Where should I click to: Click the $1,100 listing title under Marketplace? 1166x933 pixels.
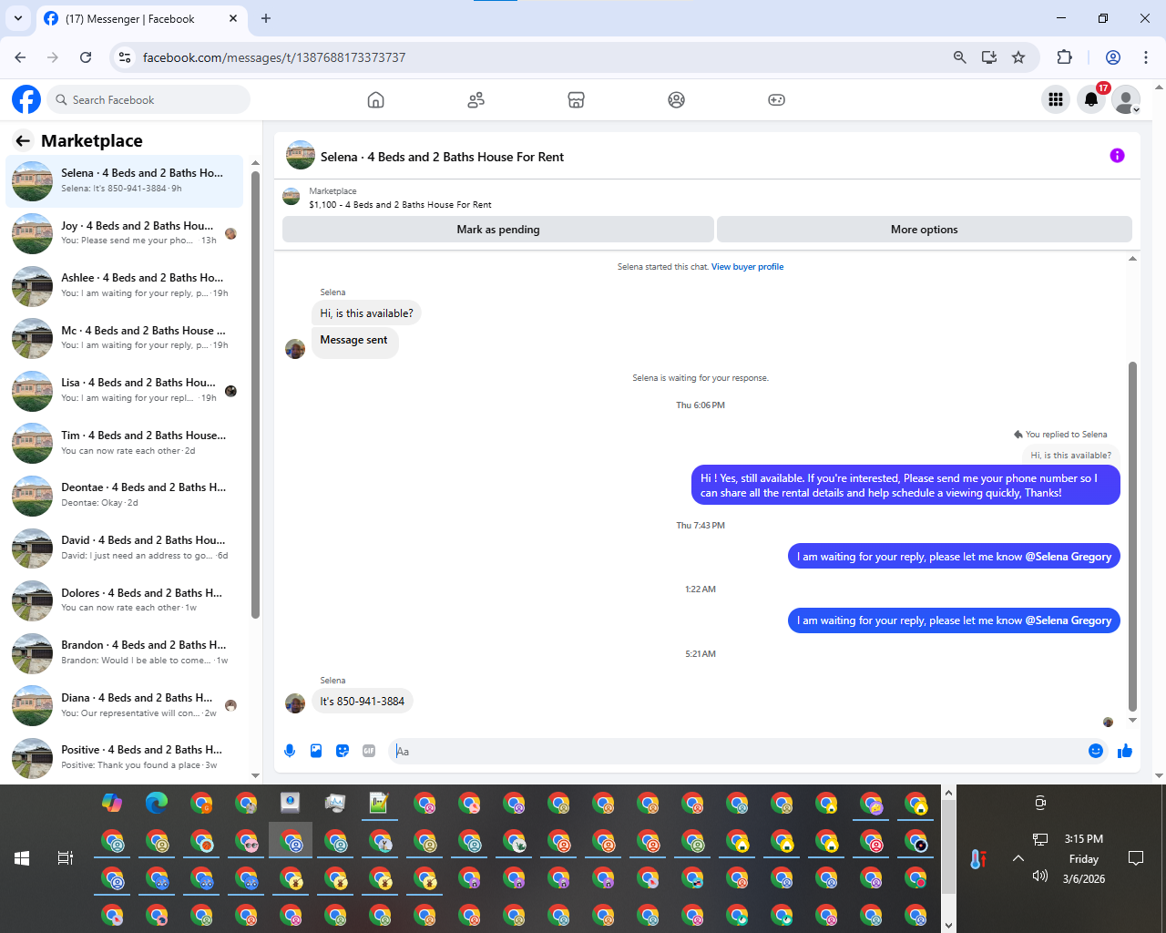(400, 205)
